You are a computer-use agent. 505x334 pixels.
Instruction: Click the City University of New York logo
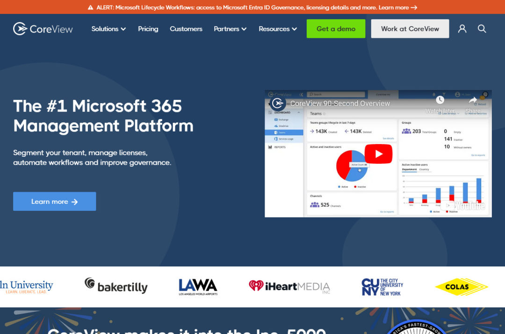[382, 287]
